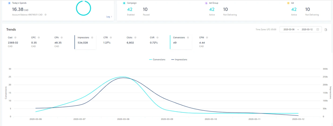Click the info icon beside CPM

207,37
